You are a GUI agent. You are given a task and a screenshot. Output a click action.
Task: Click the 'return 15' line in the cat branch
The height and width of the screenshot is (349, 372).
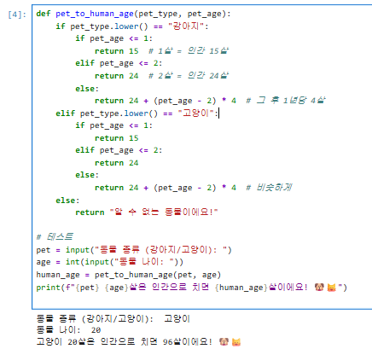pyautogui.click(x=117, y=138)
